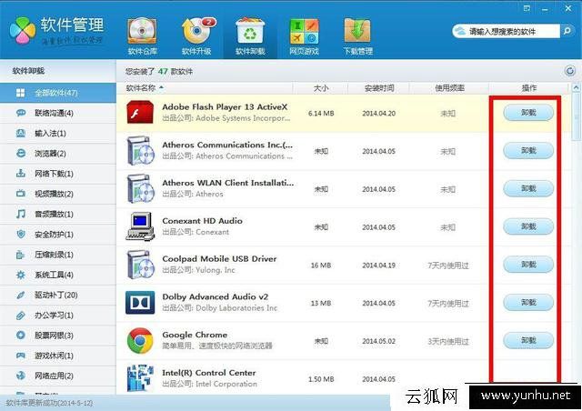582x411 pixels.
Task: Click the 软件库更新成功 status bar text
Action: (x=49, y=403)
